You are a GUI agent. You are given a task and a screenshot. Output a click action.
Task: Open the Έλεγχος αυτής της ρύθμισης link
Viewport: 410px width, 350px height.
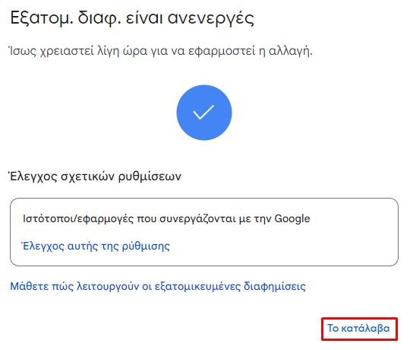[96, 247]
